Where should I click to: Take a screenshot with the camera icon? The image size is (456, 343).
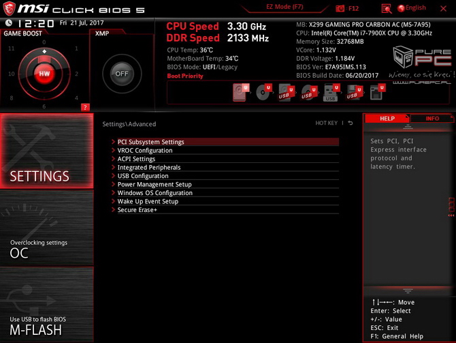[340, 8]
